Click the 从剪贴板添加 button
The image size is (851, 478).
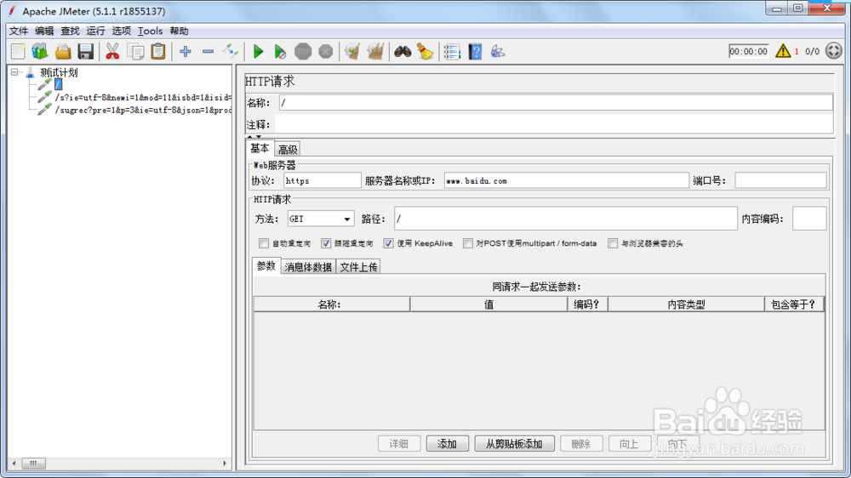[x=514, y=444]
